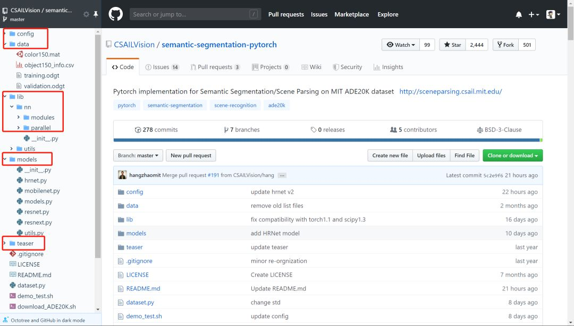
Task: Toggle Octotree and GitHub dark mode
Action: click(x=48, y=320)
